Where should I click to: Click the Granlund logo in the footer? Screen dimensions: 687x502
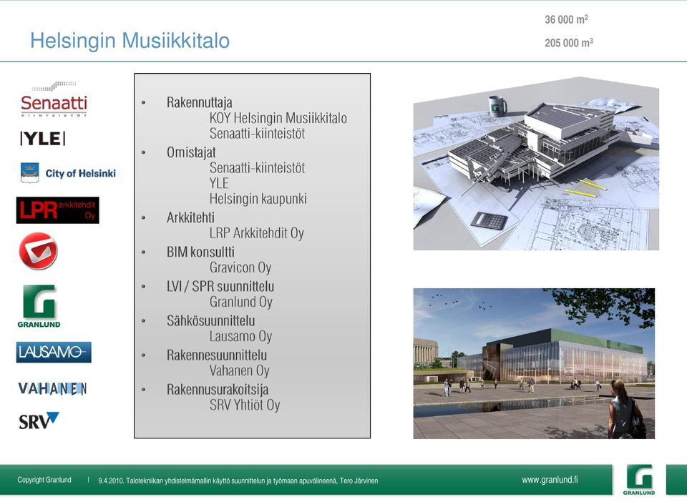click(639, 480)
